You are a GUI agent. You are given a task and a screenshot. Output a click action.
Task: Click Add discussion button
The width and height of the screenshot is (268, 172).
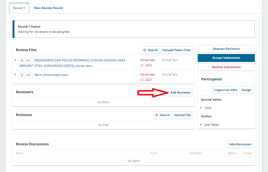coord(240,144)
